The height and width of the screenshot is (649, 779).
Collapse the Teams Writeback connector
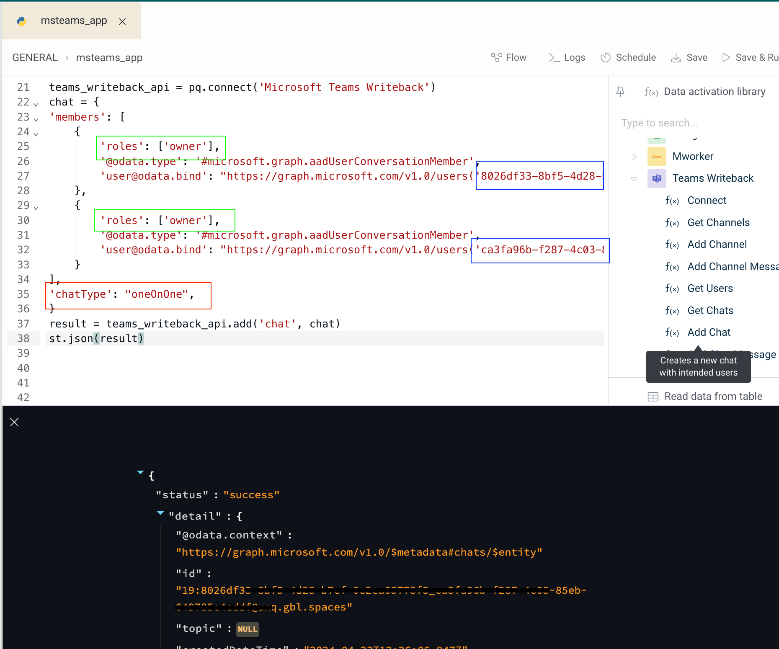point(634,179)
